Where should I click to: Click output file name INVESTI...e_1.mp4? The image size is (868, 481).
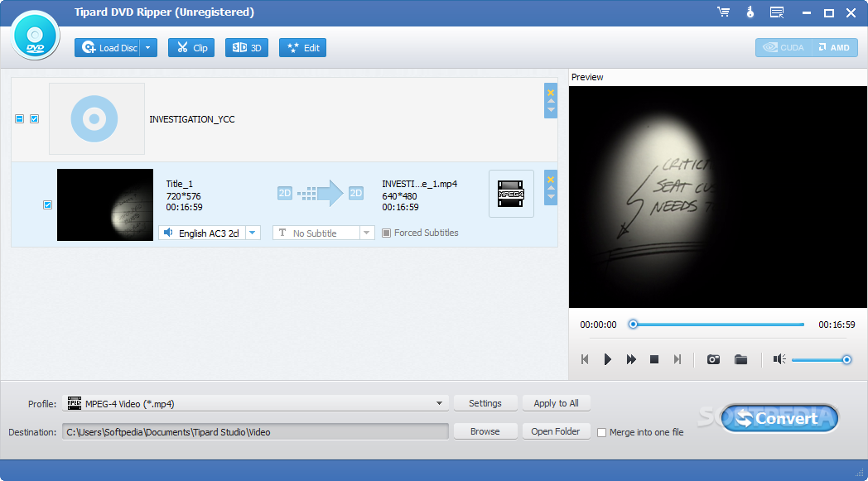tap(420, 184)
